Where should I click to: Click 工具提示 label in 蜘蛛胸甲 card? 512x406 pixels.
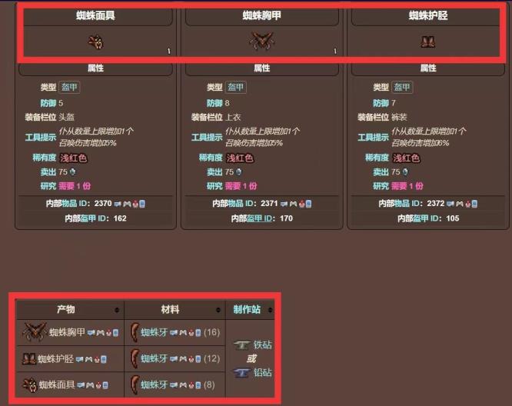pyautogui.click(x=207, y=137)
